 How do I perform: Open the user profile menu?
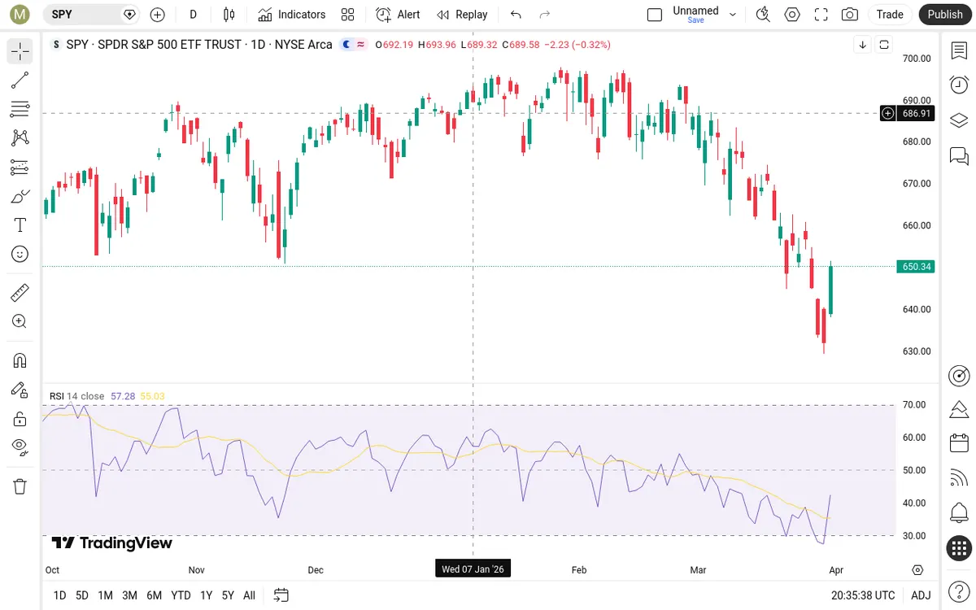[20, 14]
